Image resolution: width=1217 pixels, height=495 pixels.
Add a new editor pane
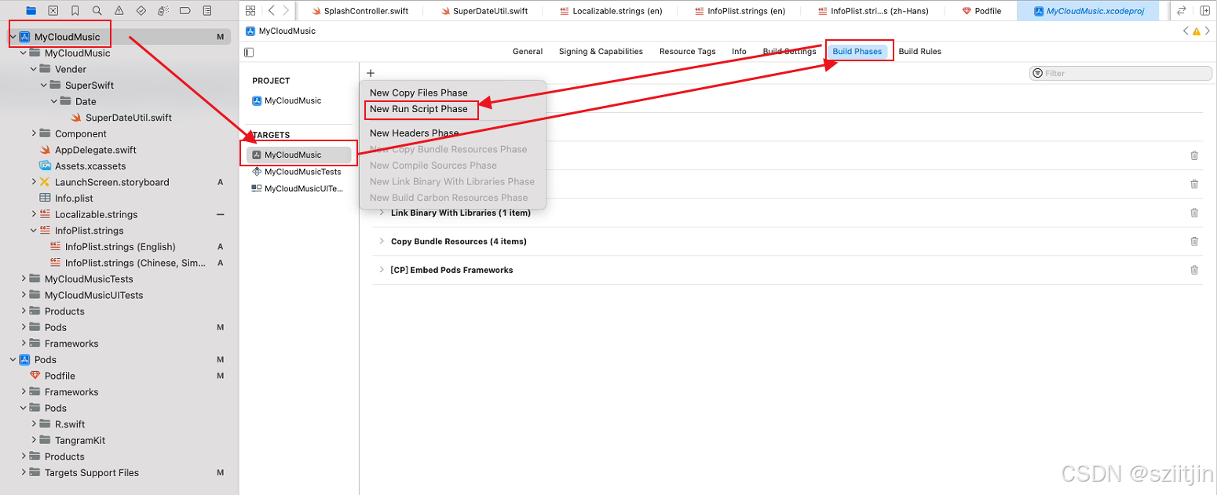[x=1204, y=11]
